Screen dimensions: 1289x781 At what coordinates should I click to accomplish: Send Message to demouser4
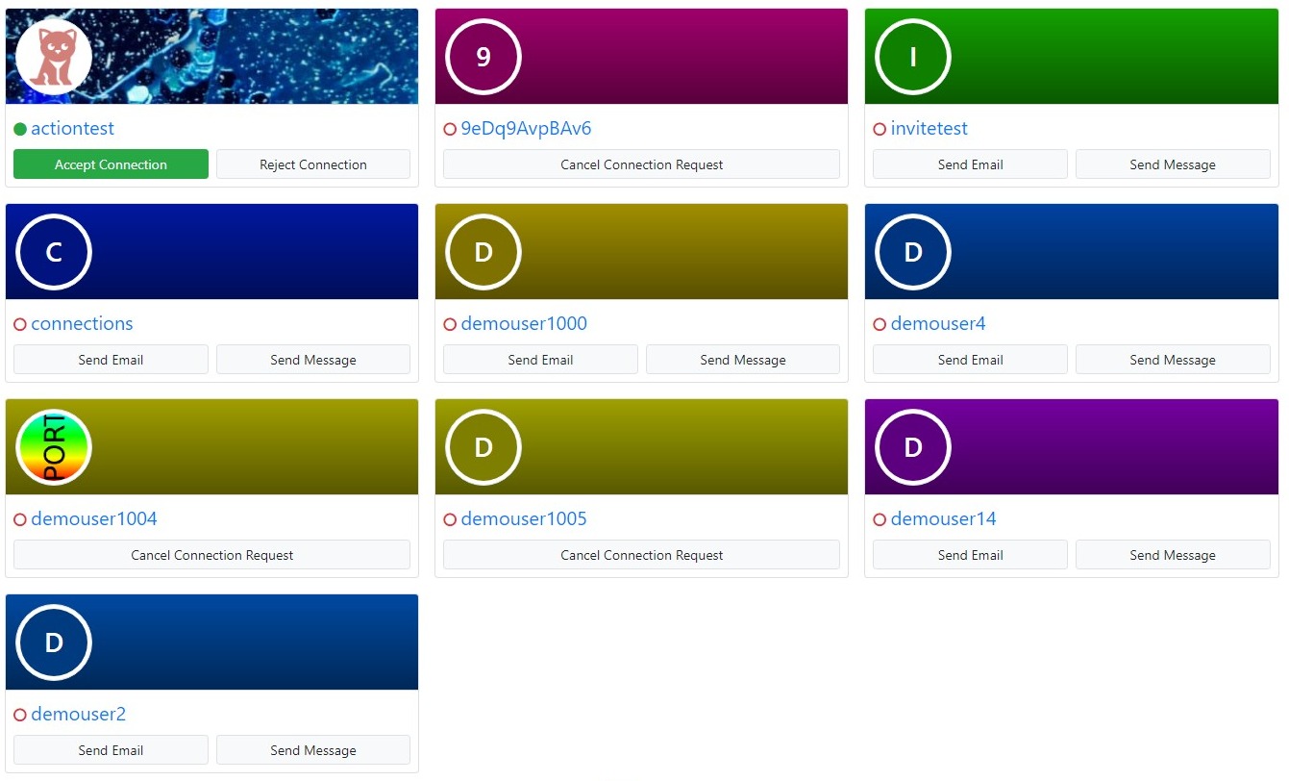click(x=1173, y=360)
